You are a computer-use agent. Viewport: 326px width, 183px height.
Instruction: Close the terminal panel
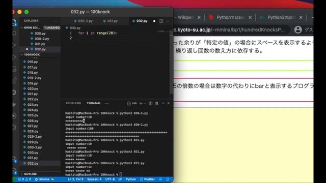(x=169, y=103)
